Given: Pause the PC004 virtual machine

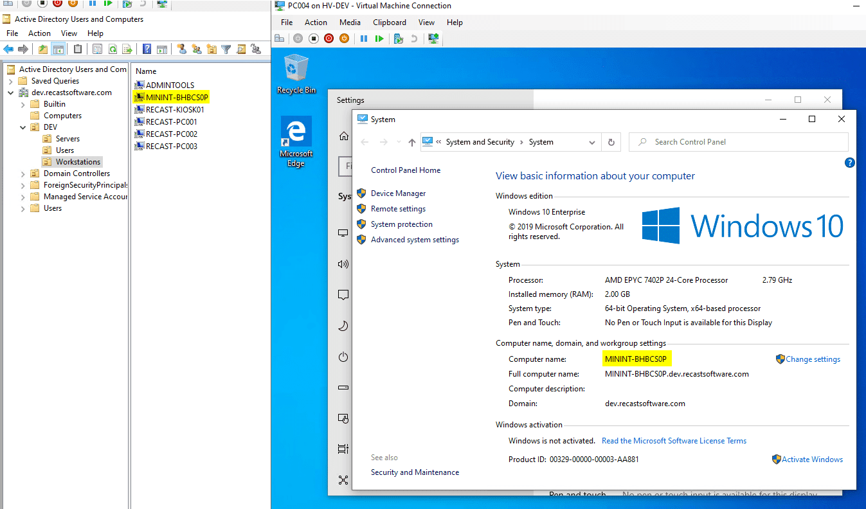Looking at the screenshot, I should click(364, 38).
